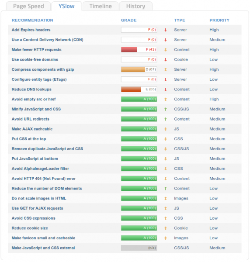Switch to the Page Speed tab
This screenshot has height=262, width=250.
click(28, 6)
